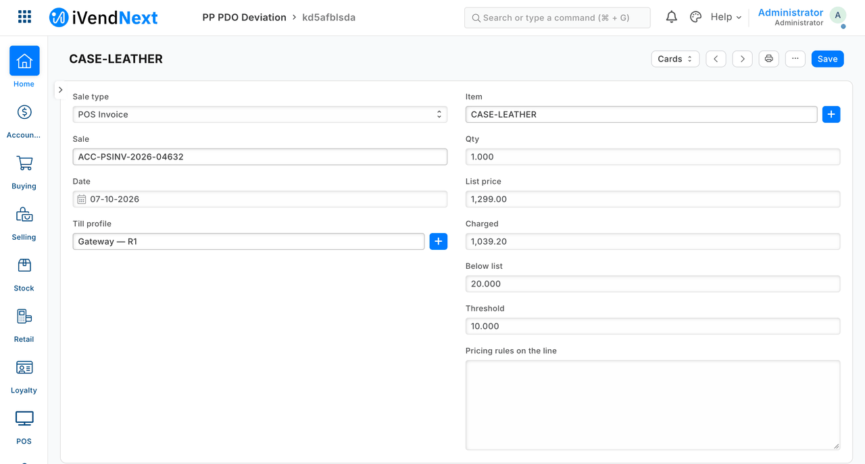Focus the search or command bar
865x464 pixels.
point(558,18)
